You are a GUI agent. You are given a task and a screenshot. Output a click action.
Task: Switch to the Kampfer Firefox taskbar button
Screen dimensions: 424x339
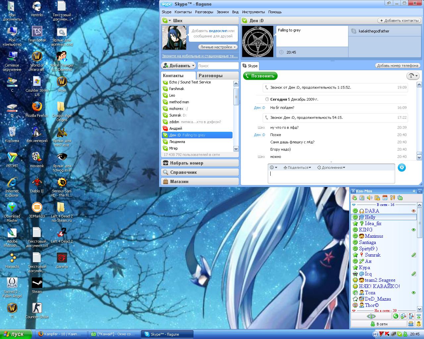(61, 334)
